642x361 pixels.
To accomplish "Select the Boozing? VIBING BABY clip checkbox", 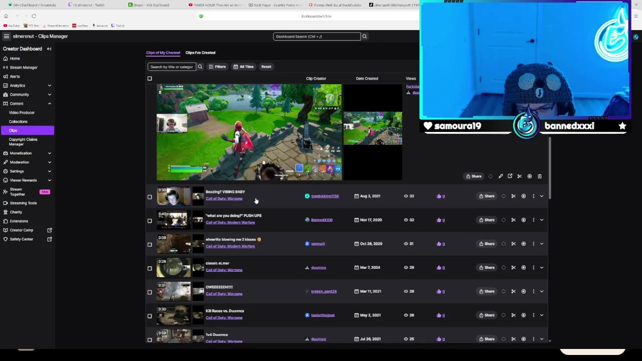I will pos(149,197).
